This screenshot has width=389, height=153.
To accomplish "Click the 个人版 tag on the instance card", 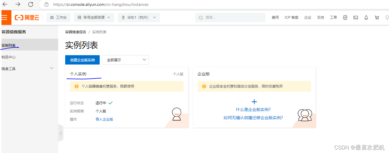I will click(178, 74).
